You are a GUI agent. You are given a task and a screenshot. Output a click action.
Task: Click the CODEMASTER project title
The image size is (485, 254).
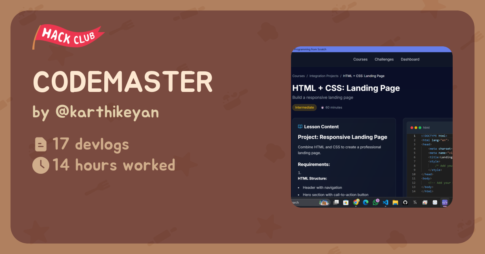pos(122,82)
